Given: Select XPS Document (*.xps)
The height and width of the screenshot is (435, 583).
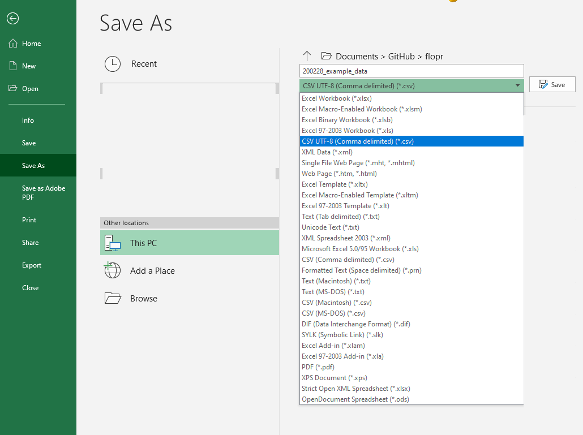Looking at the screenshot, I should tap(411, 378).
